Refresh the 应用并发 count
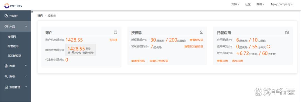Image resolution: width=301 pixels, height=102 pixels. tap(268, 47)
